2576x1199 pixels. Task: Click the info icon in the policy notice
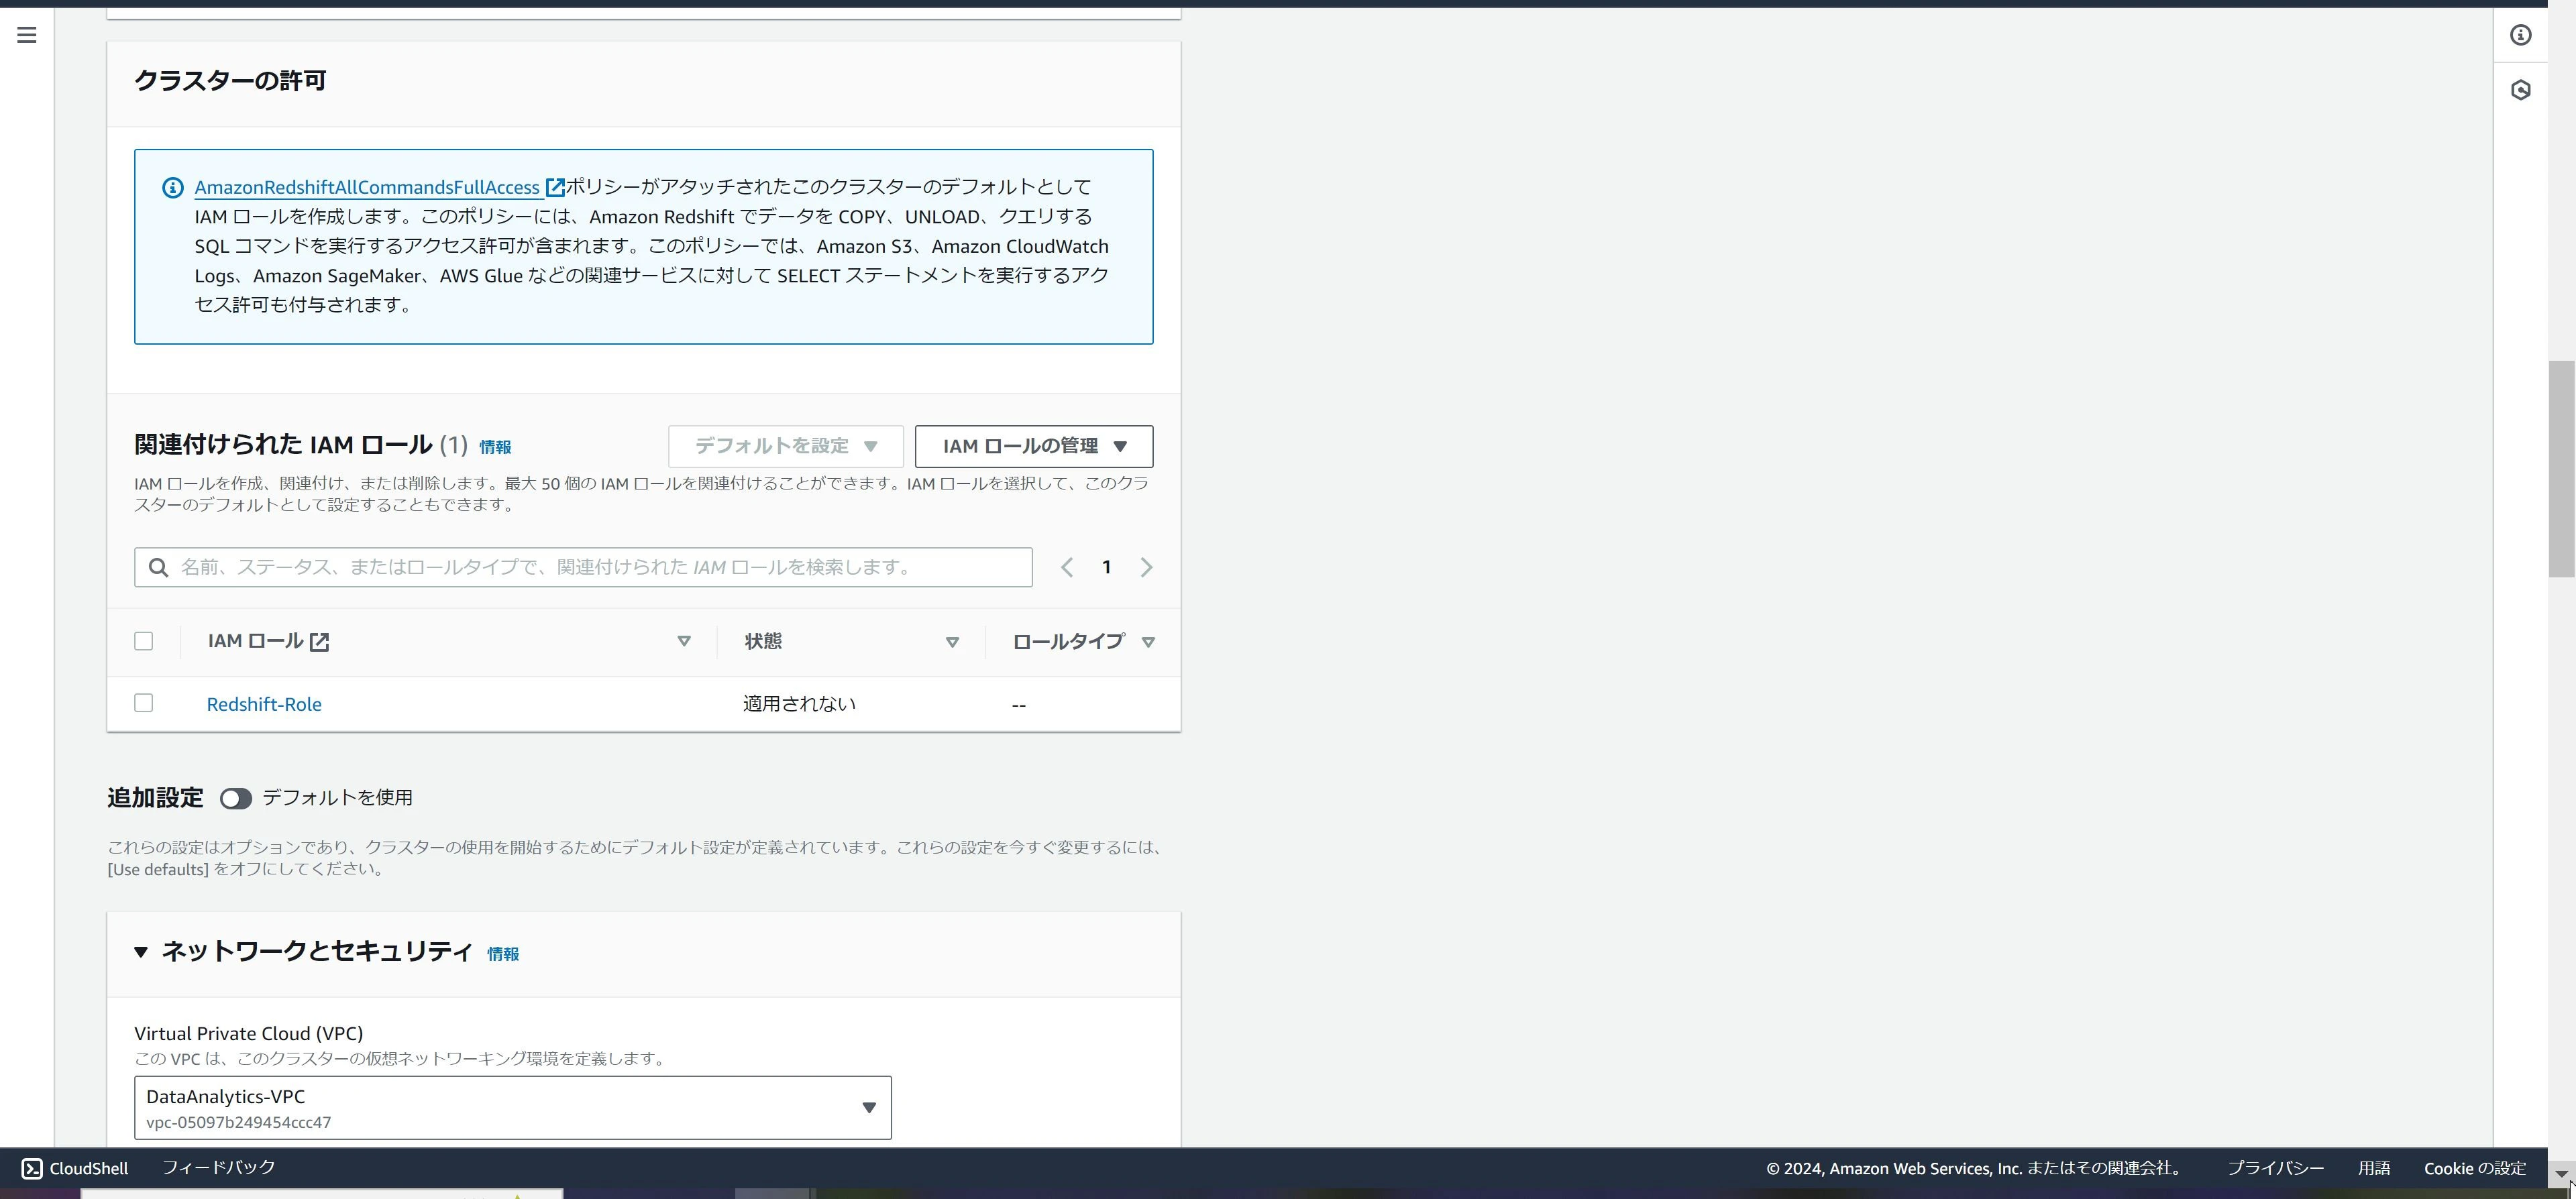(x=173, y=187)
